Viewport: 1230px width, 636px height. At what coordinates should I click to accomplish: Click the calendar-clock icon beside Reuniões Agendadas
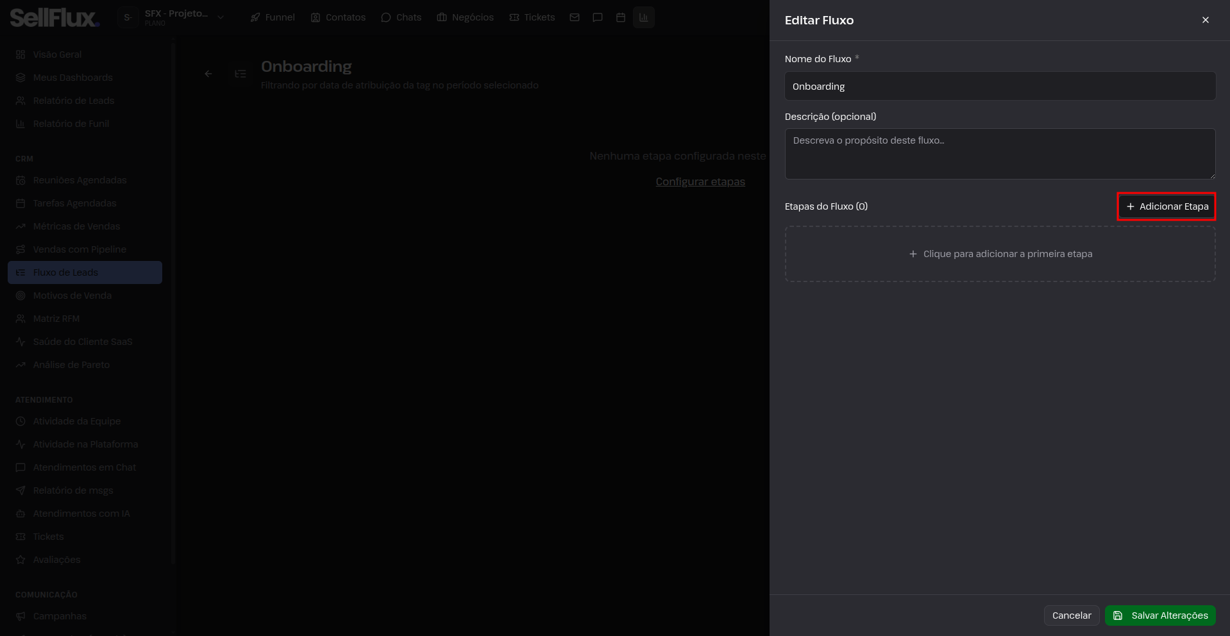(x=21, y=180)
